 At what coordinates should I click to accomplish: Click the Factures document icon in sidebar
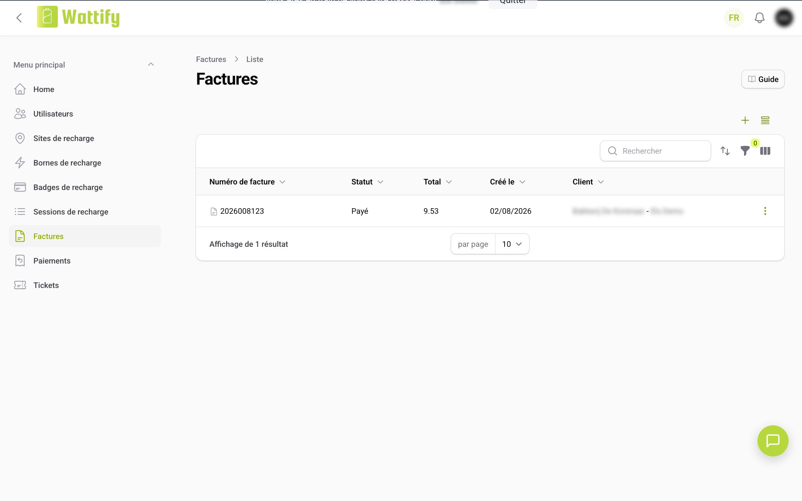(20, 236)
